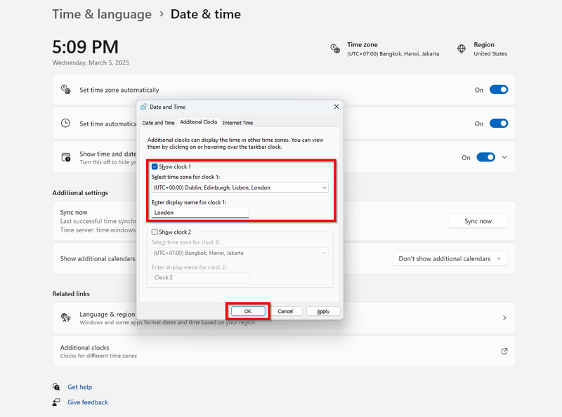The image size is (562, 417).
Task: Click the Give feedback person icon
Action: tap(56, 402)
